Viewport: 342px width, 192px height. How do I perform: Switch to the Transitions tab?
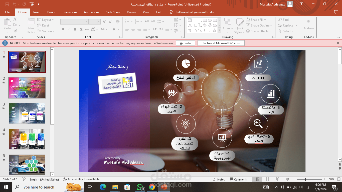(70, 12)
